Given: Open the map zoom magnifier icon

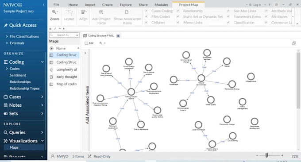Looking at the screenshot, I should coord(100,43).
